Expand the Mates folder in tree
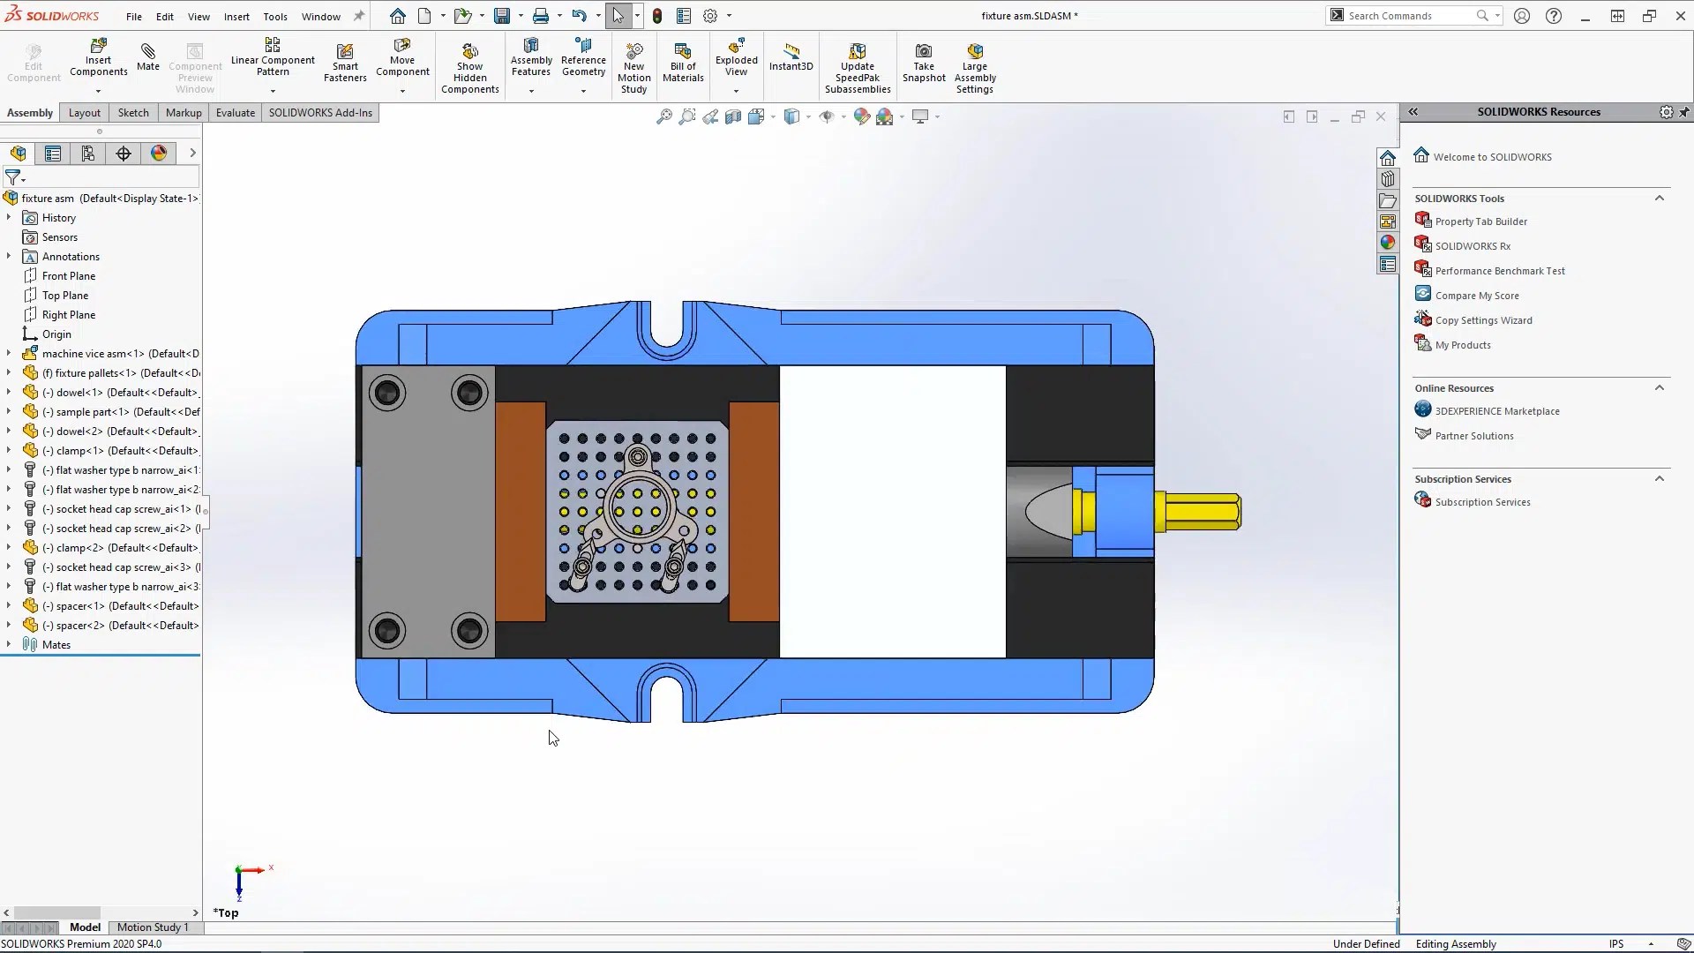The width and height of the screenshot is (1694, 953). tap(9, 645)
